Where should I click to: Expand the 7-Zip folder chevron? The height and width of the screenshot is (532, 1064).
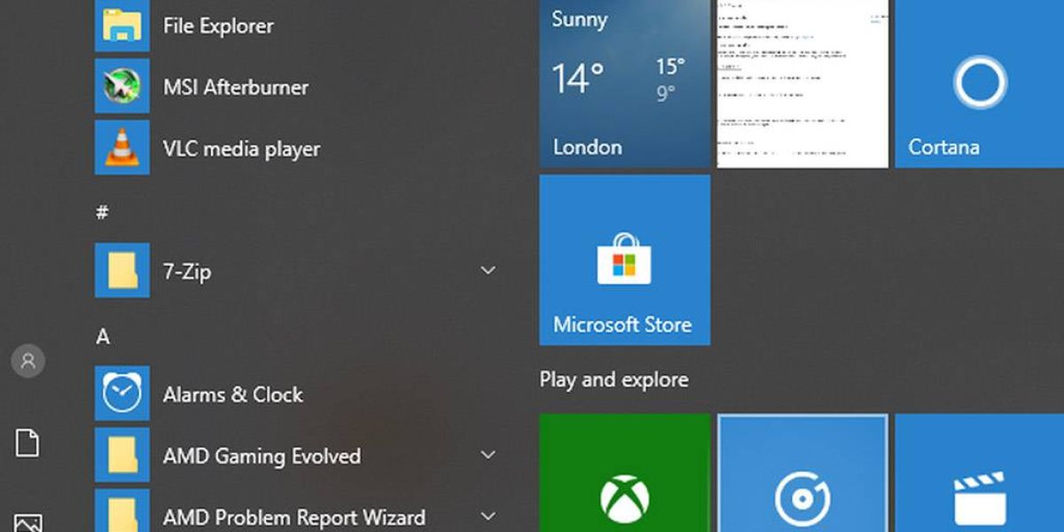click(488, 270)
